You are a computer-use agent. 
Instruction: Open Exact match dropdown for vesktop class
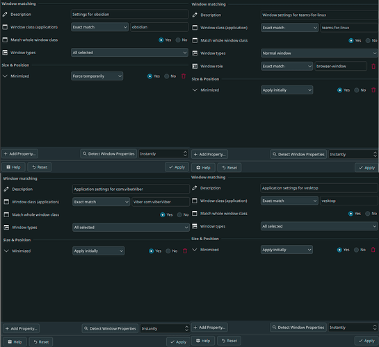click(289, 201)
